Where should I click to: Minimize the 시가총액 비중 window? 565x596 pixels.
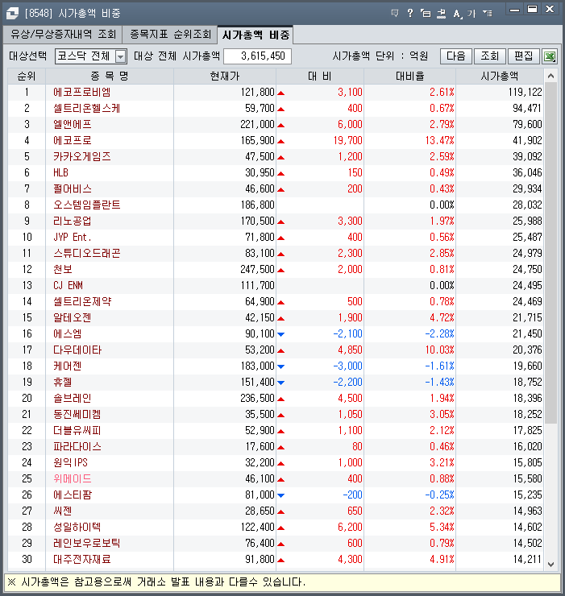point(515,10)
